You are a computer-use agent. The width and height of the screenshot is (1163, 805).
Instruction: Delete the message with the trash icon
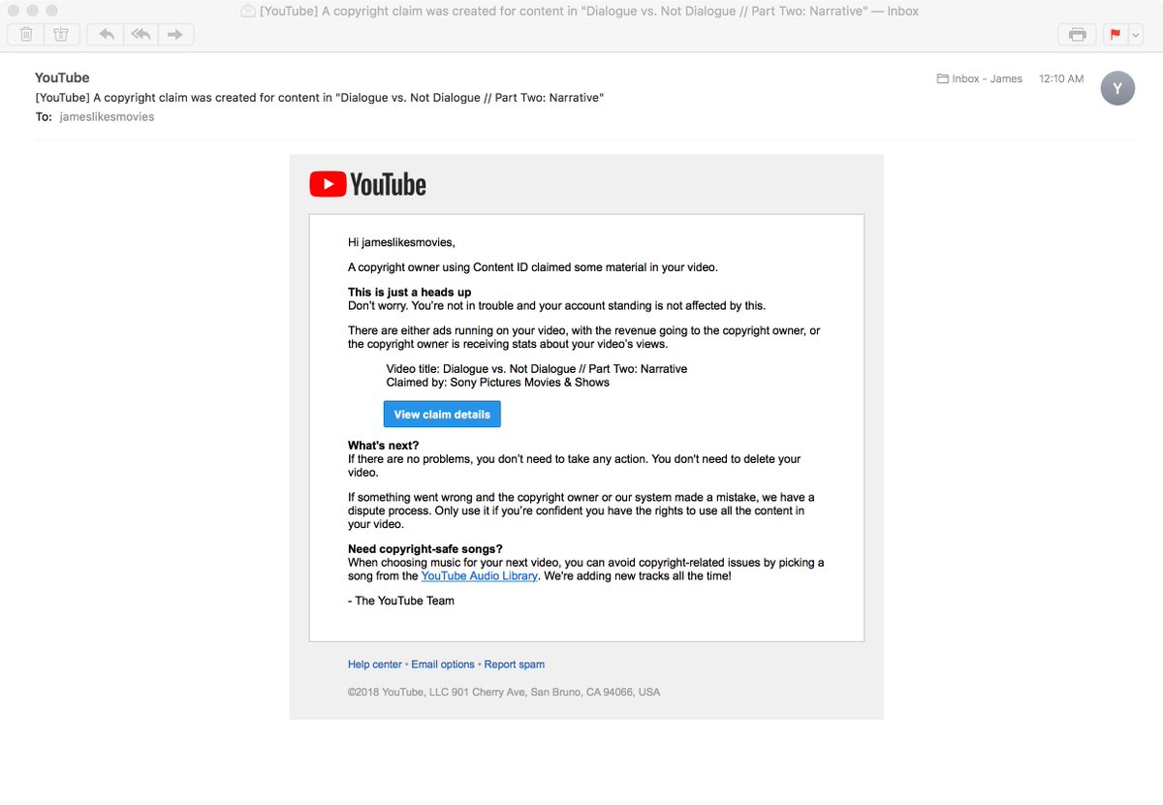(x=26, y=34)
